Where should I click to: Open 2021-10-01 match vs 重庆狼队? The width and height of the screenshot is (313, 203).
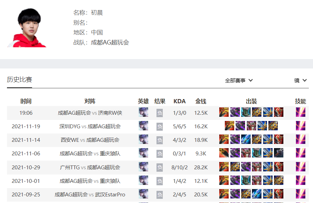pos(90,181)
